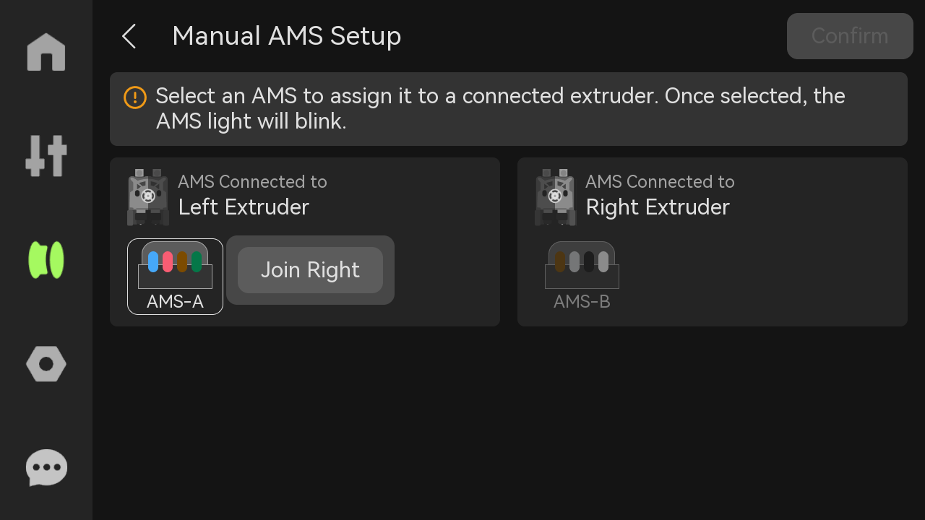Open the Controls sliders icon in sidebar
The width and height of the screenshot is (925, 520).
46,155
